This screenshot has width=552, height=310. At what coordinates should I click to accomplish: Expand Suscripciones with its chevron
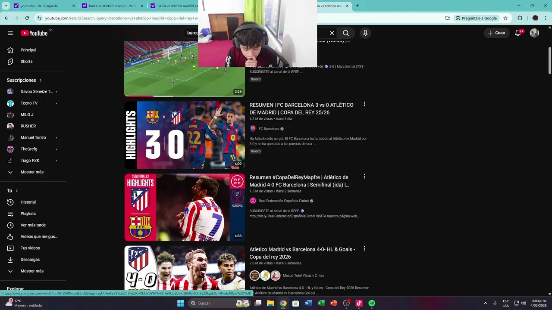coord(41,80)
